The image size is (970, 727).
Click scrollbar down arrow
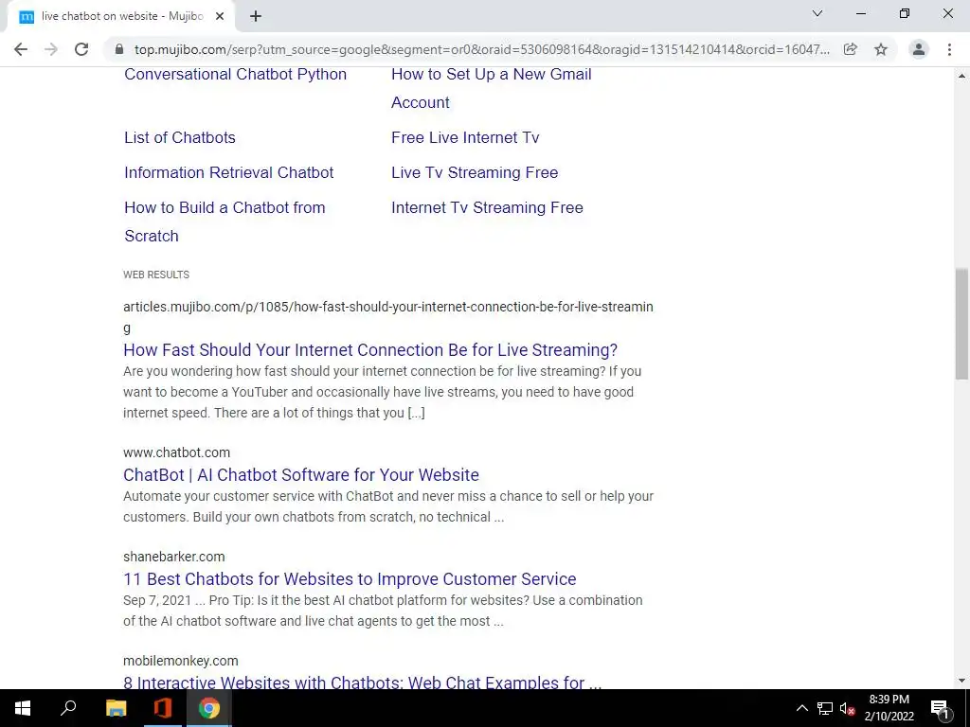(961, 681)
